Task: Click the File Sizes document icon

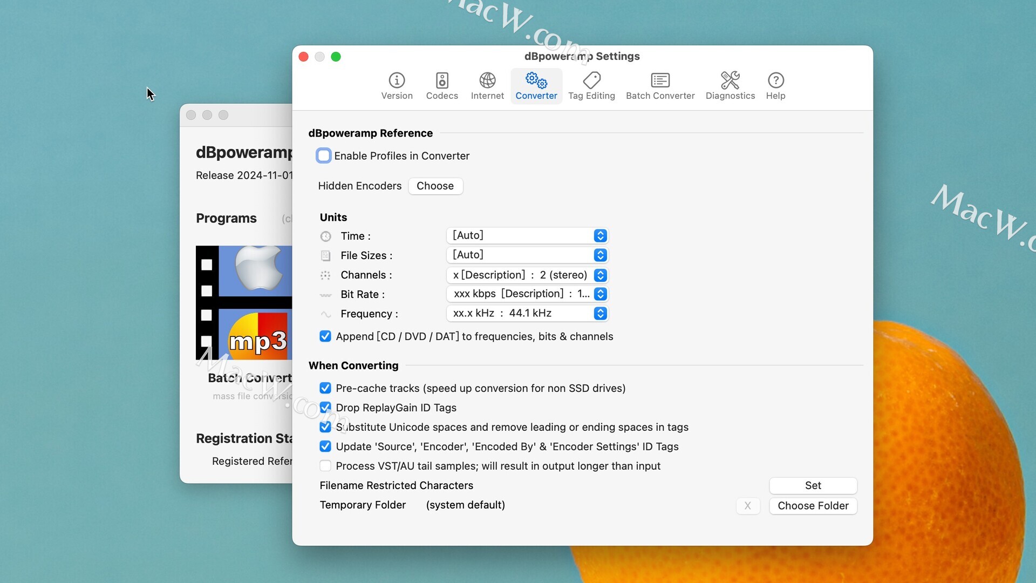Action: point(325,256)
